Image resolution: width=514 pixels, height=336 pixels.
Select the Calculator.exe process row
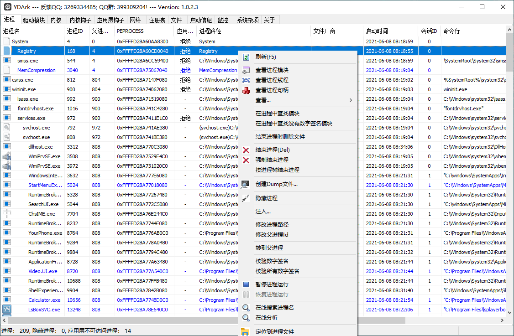click(x=44, y=300)
